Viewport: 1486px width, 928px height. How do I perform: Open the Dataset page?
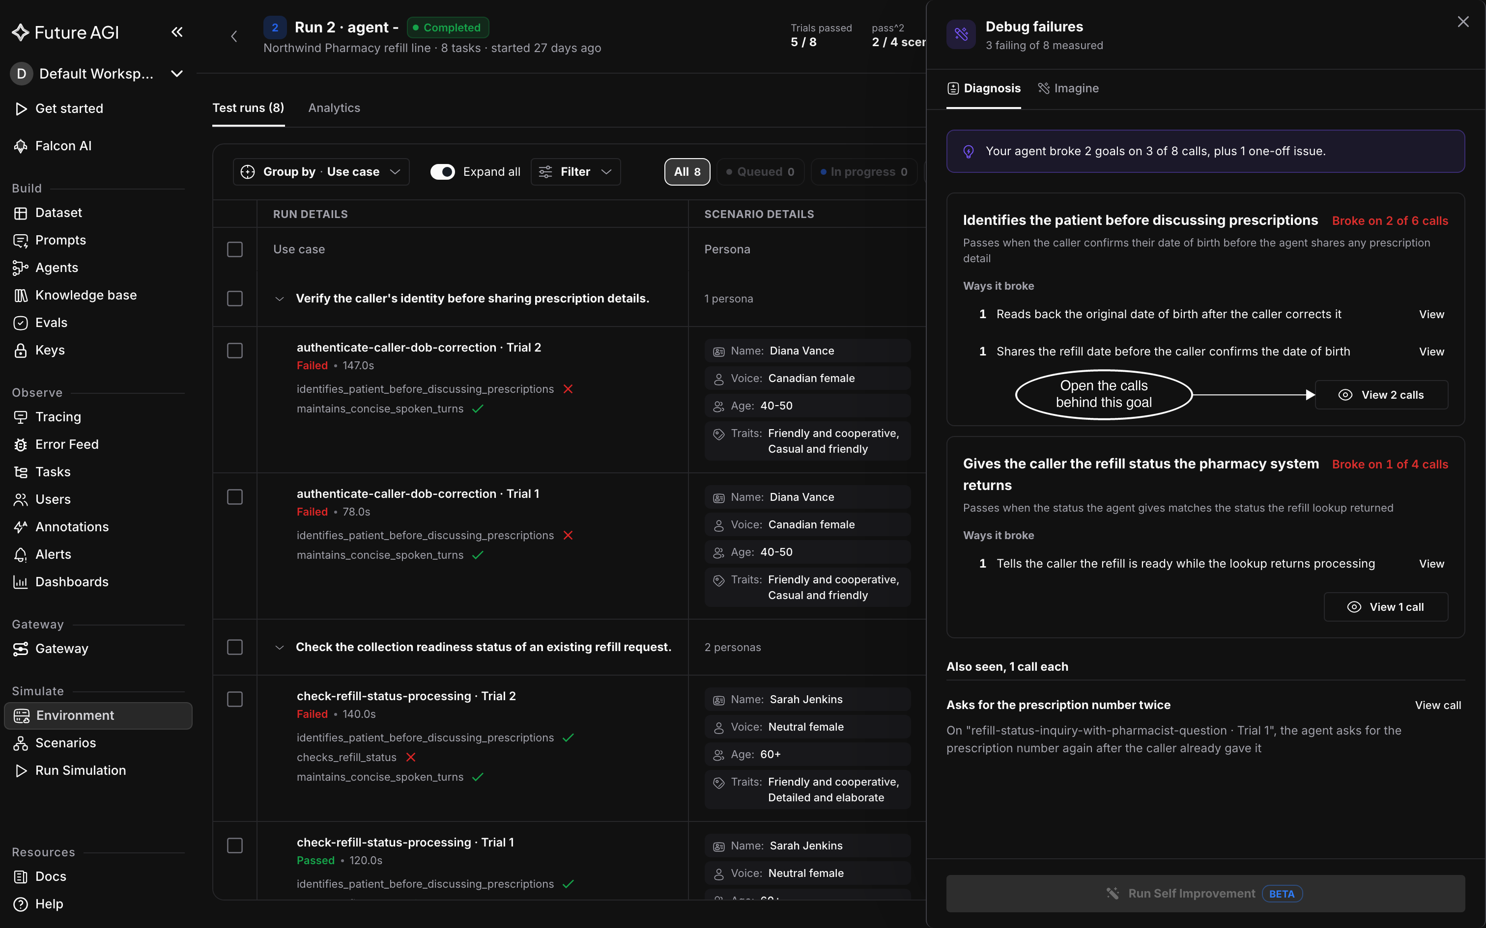click(x=58, y=213)
